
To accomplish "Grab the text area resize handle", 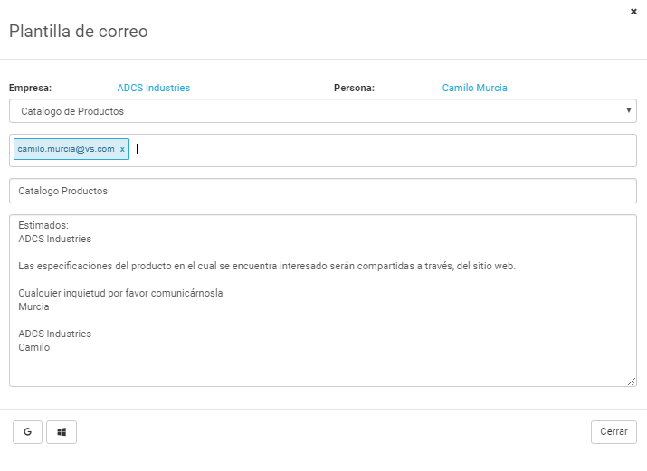I will pos(632,382).
